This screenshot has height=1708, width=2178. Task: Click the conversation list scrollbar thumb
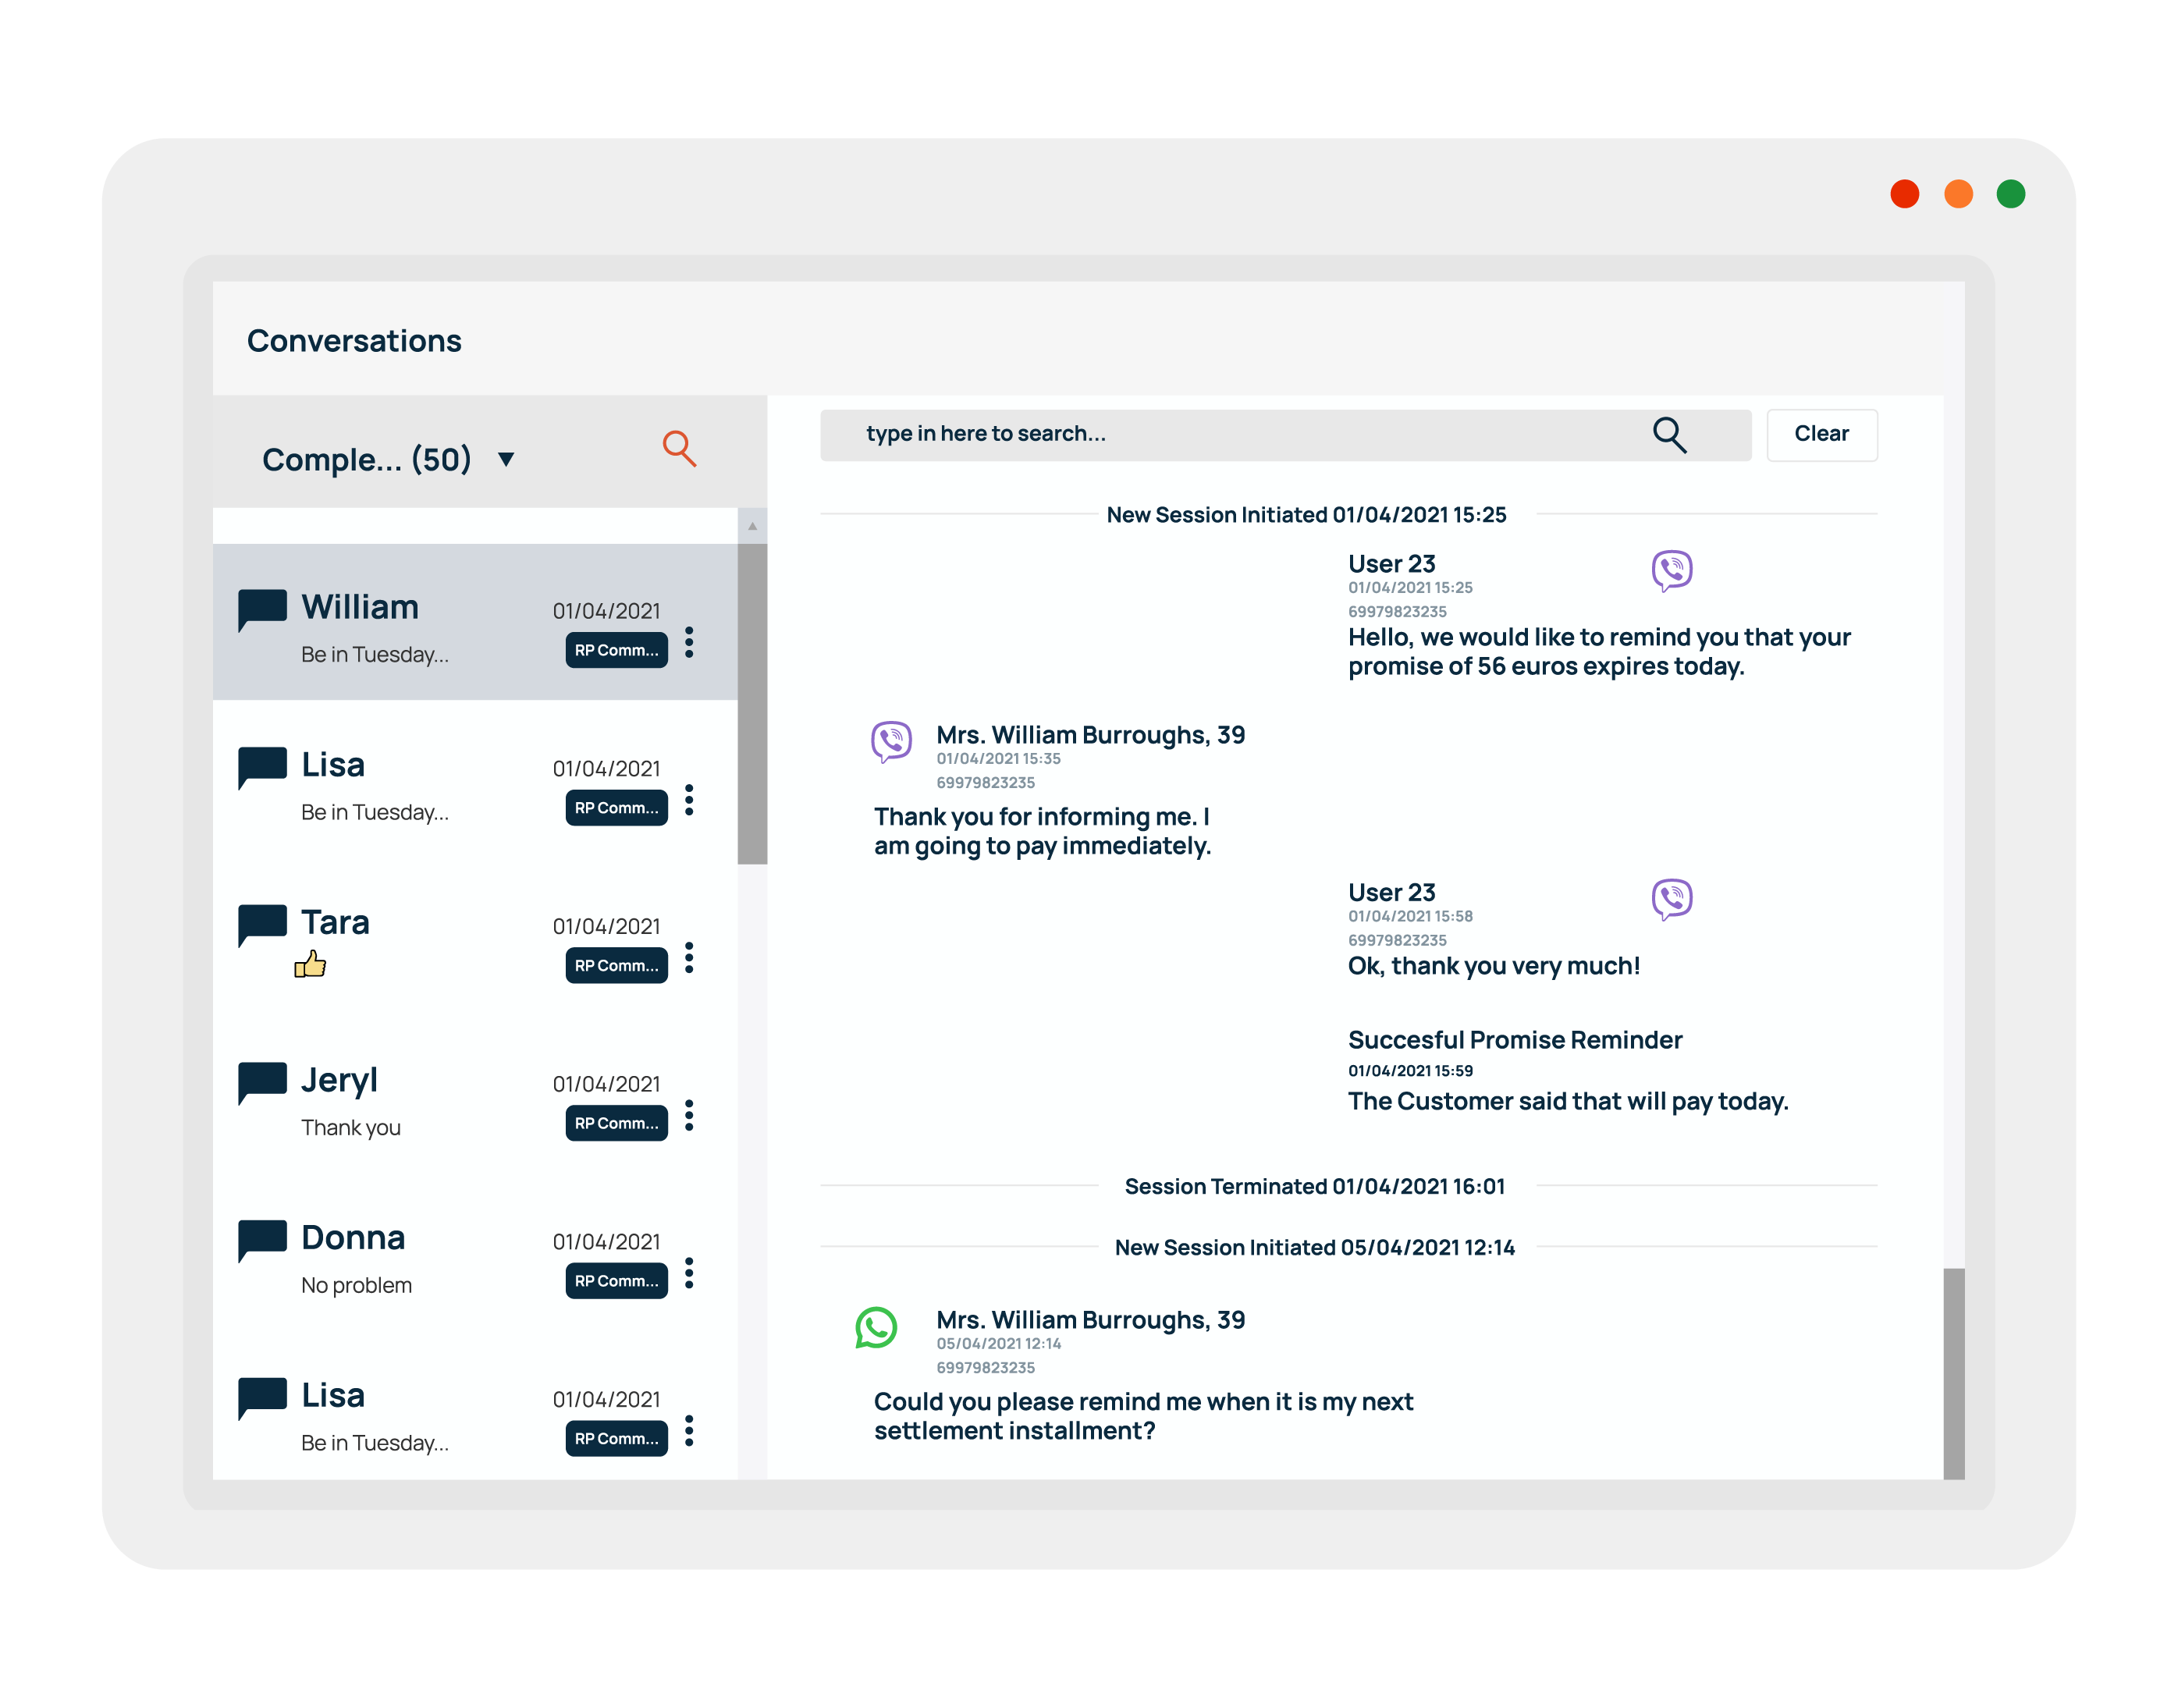(752, 702)
